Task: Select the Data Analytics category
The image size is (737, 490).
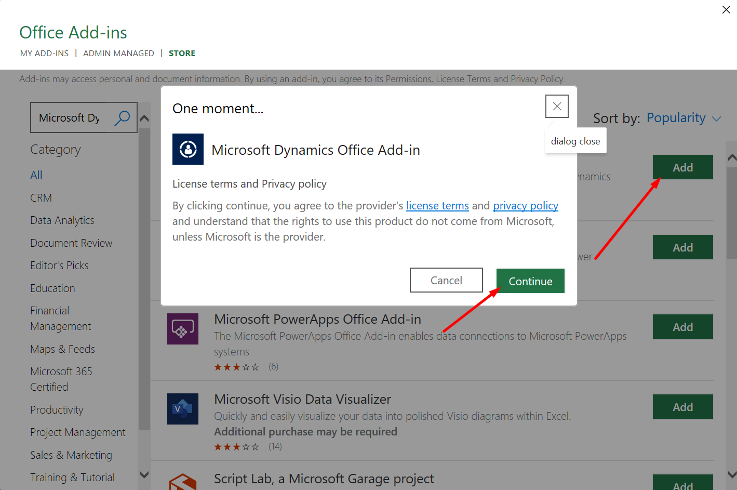Action: coord(62,220)
